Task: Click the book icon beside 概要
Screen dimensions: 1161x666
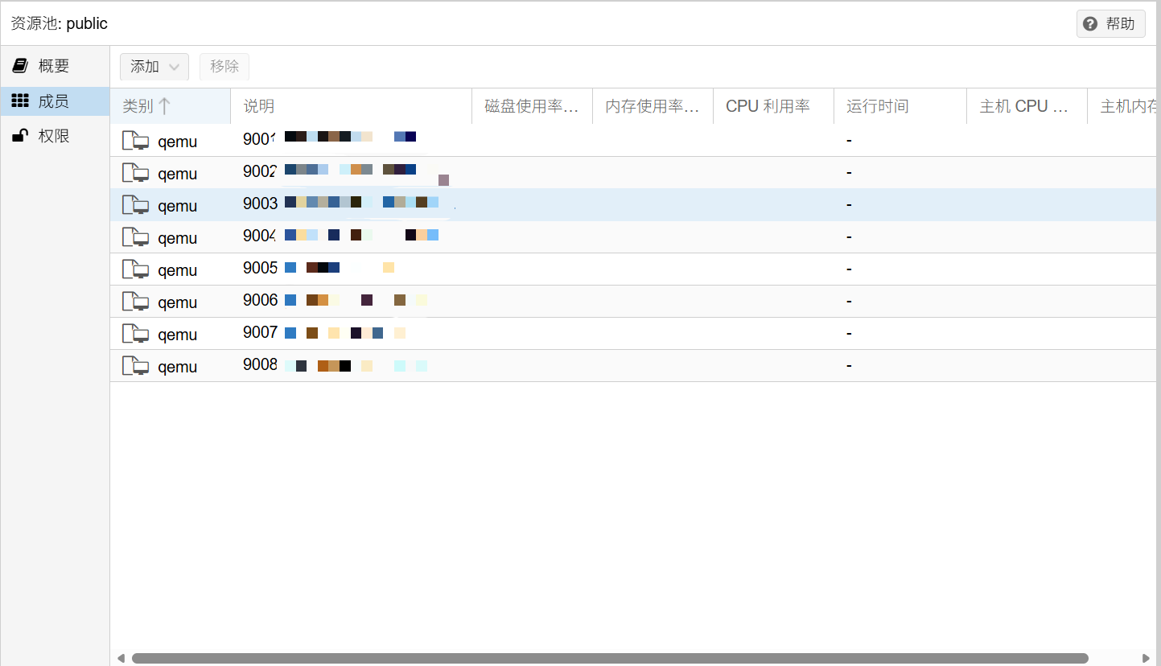Action: (20, 66)
